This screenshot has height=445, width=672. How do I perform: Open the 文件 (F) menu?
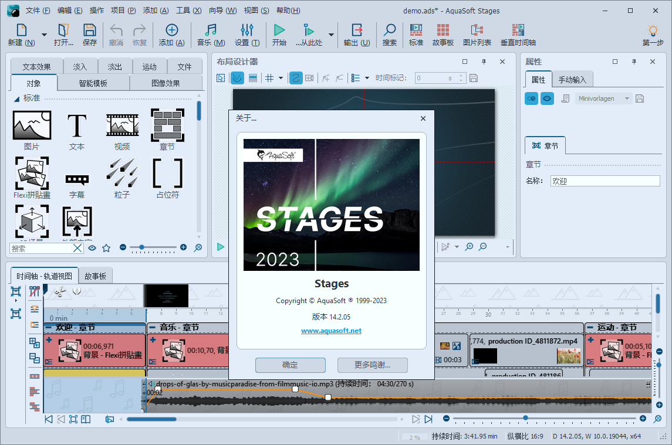click(38, 11)
